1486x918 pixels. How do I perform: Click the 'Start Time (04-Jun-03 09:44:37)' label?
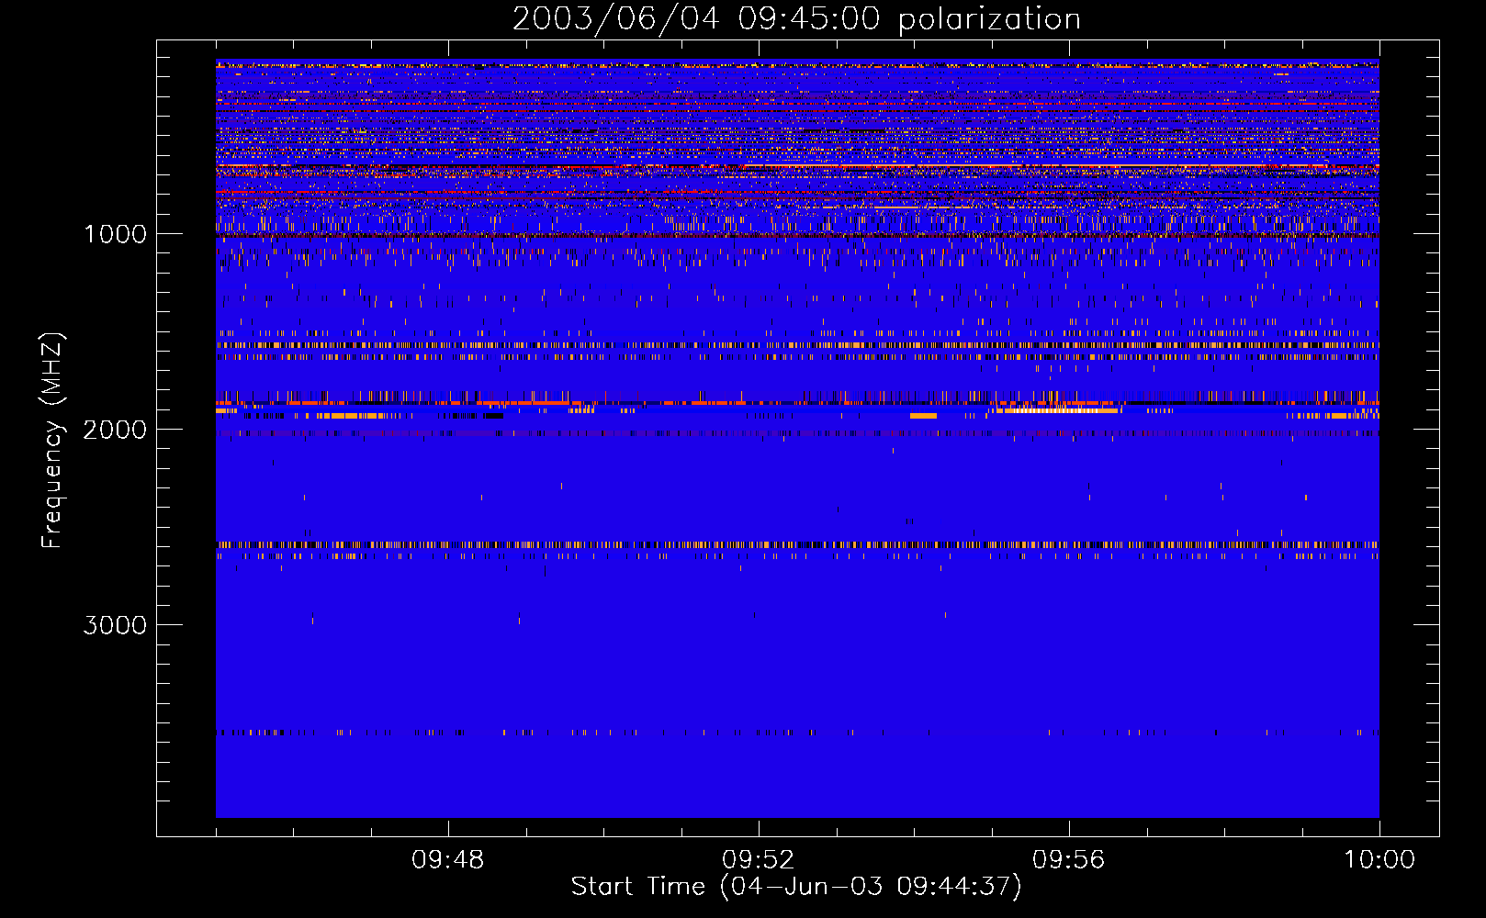(x=796, y=887)
